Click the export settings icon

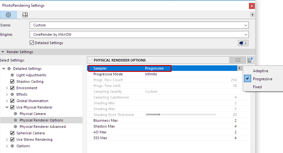[x=250, y=60]
